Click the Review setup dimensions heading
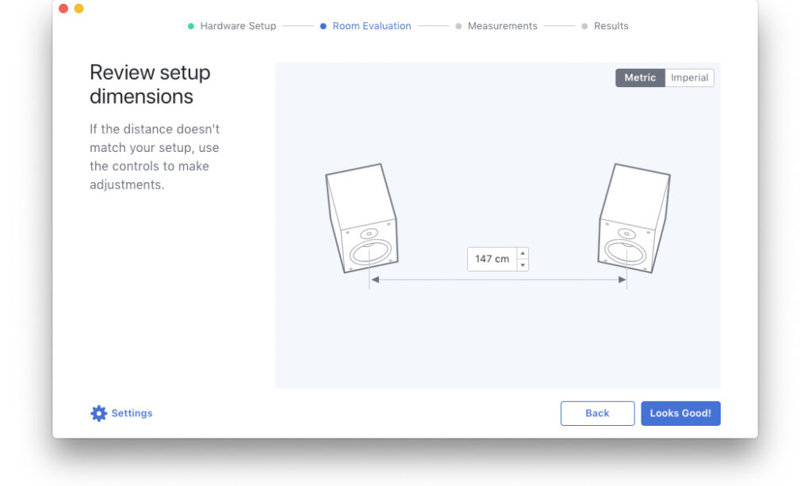 [x=150, y=84]
